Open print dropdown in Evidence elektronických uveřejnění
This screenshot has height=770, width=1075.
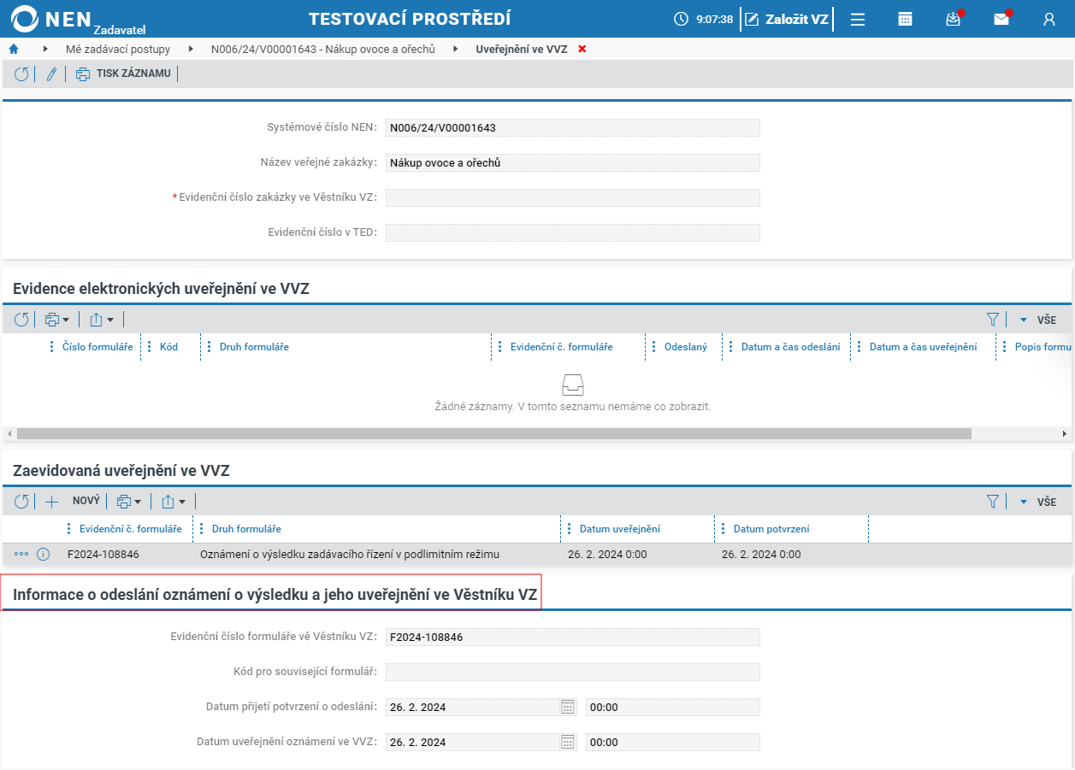57,320
